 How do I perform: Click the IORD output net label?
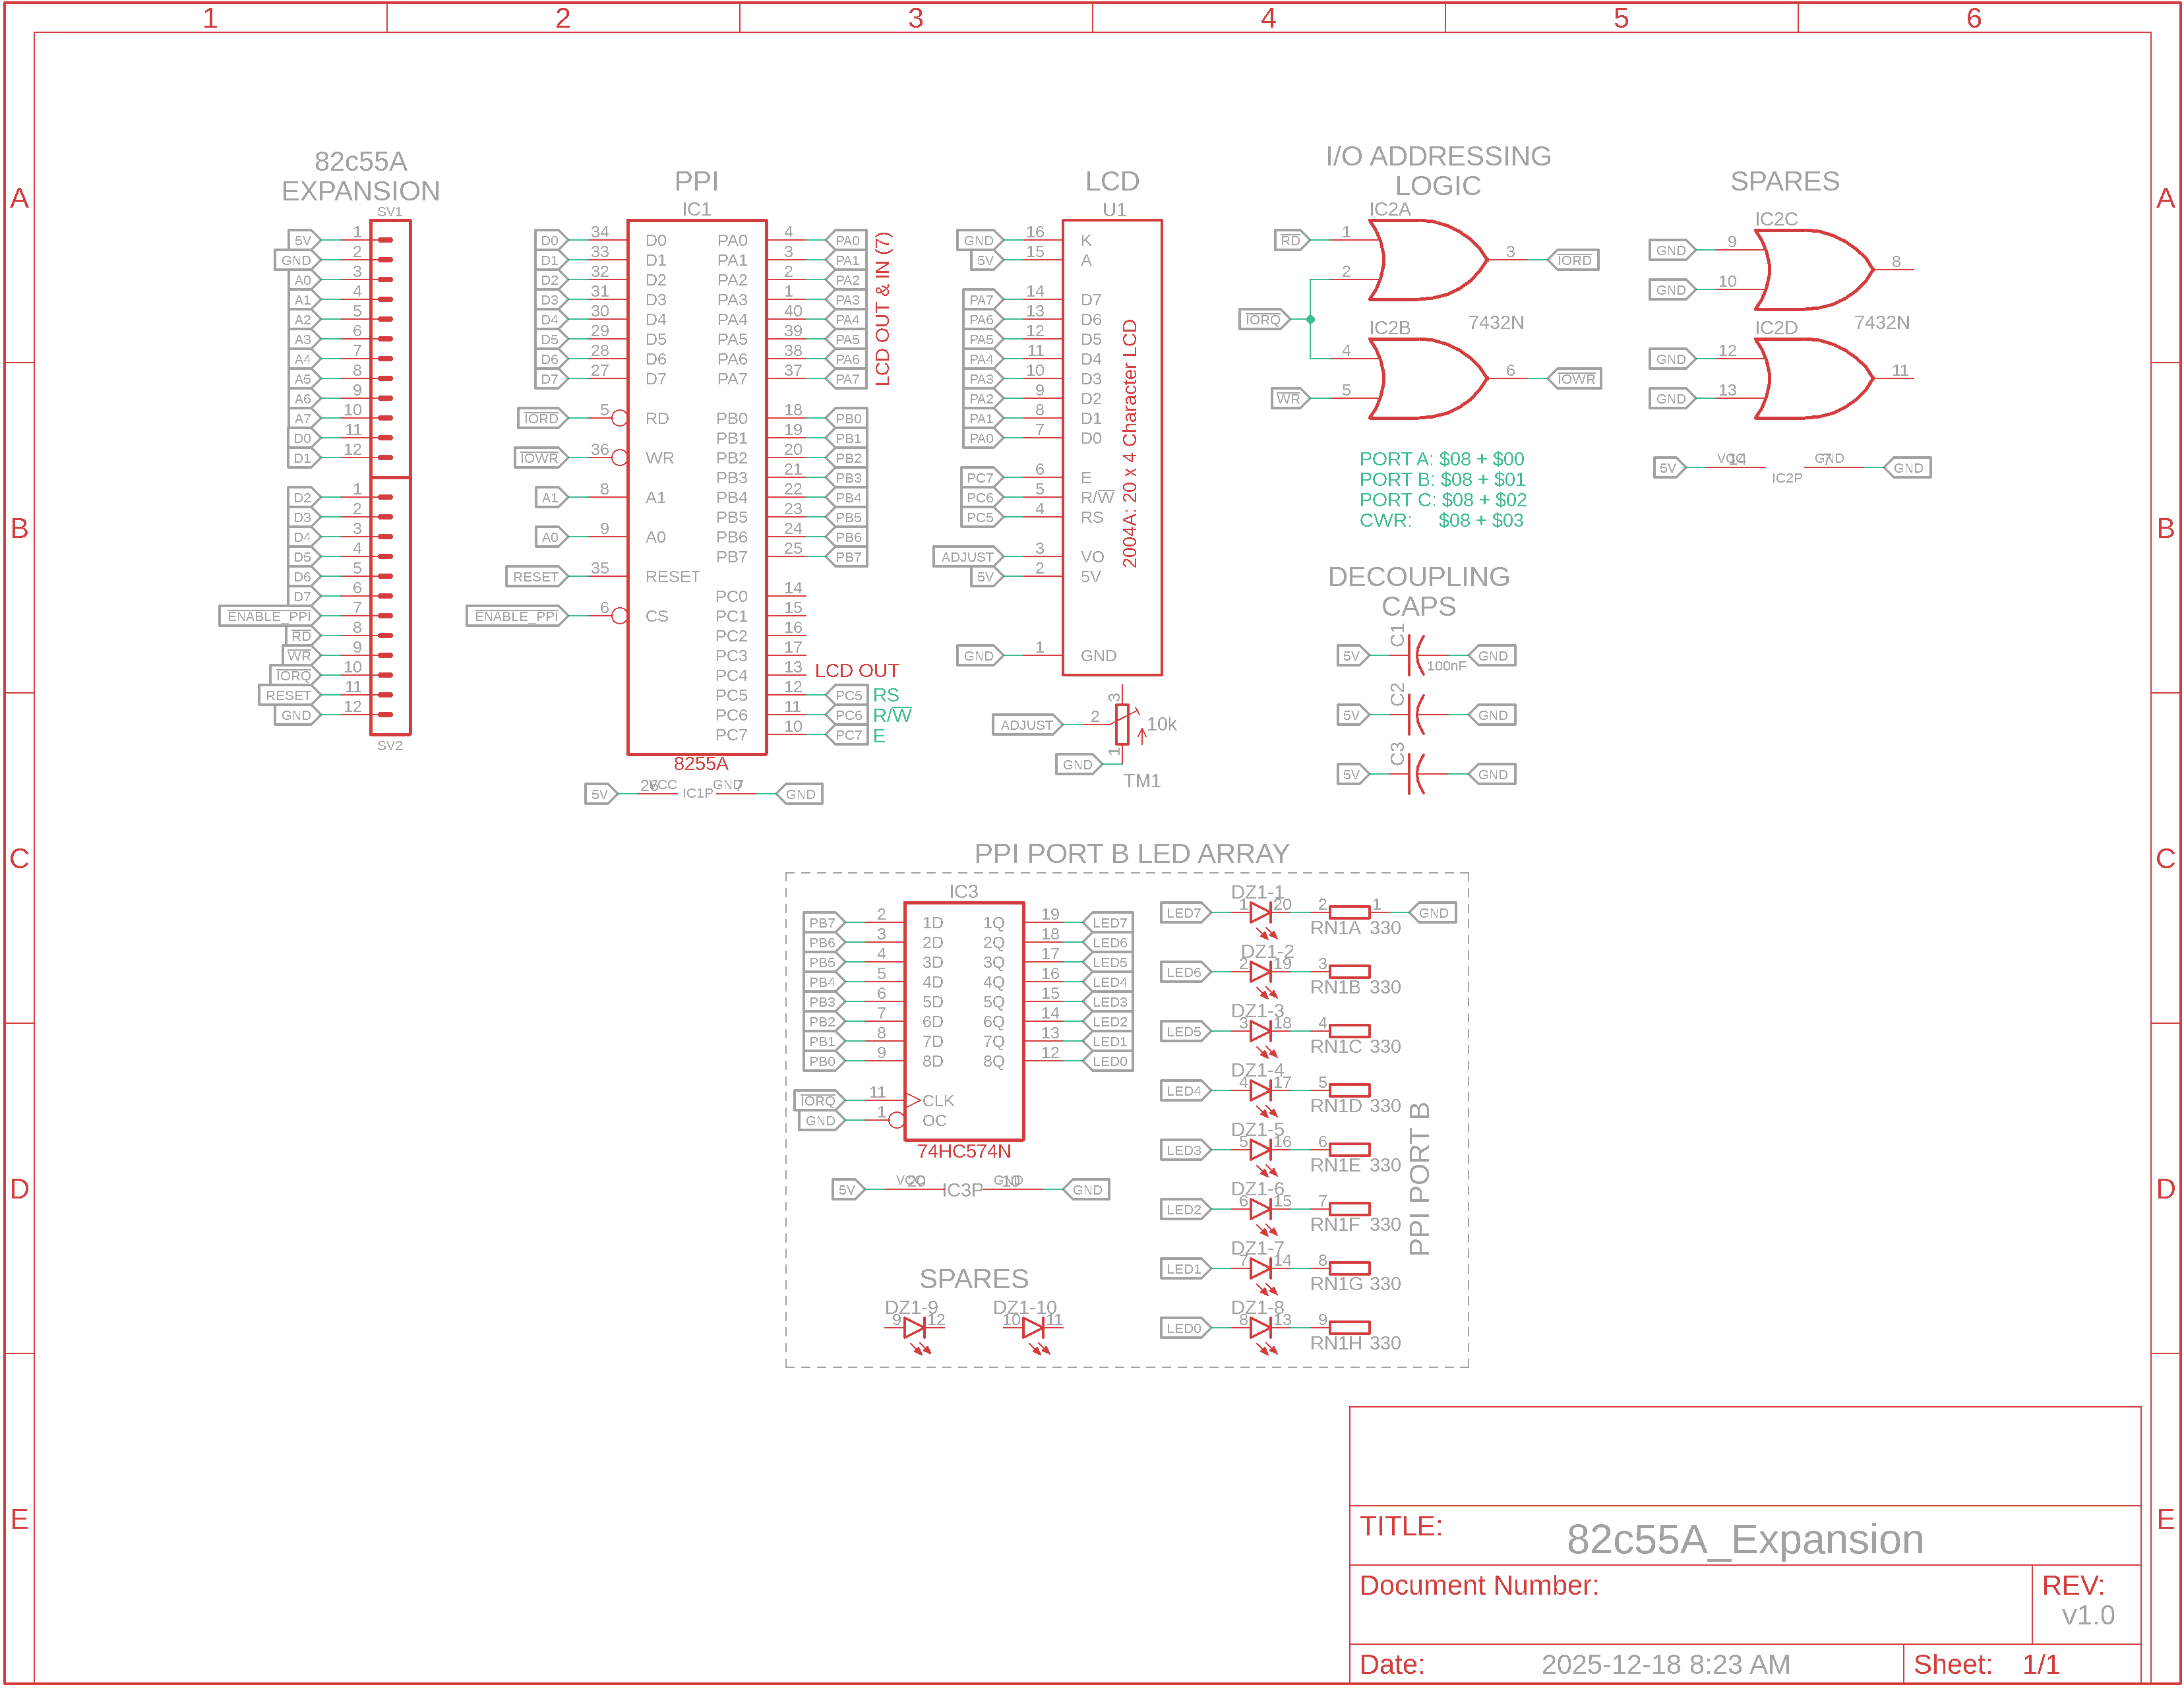1573,261
